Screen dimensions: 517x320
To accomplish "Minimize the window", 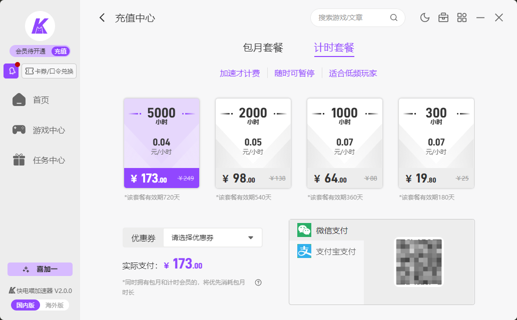I will click(x=480, y=17).
